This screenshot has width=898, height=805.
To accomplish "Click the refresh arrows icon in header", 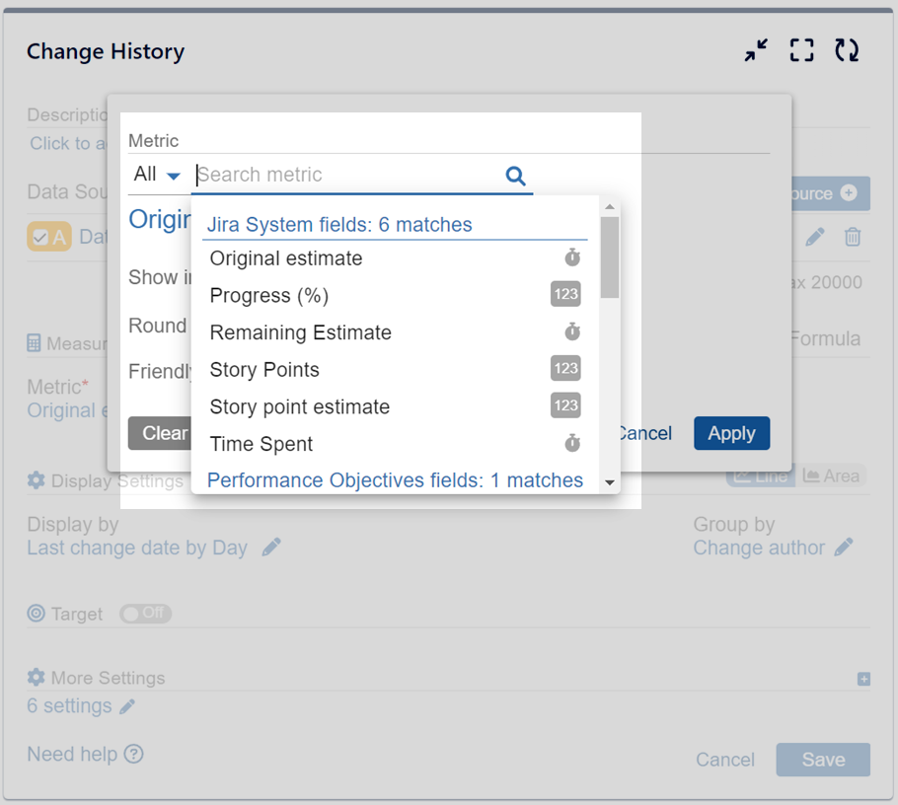I will 847,51.
